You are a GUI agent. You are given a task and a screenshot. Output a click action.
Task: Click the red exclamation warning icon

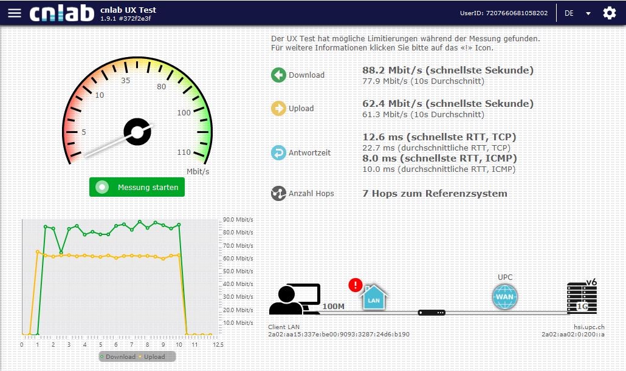coord(356,285)
